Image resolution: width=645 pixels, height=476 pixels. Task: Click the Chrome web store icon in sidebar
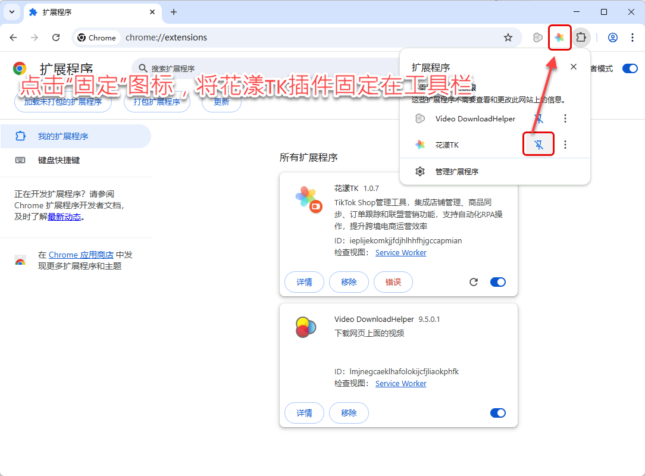coord(20,261)
